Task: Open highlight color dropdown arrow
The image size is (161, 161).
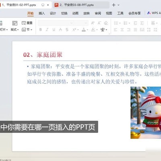Action: coord(97,30)
